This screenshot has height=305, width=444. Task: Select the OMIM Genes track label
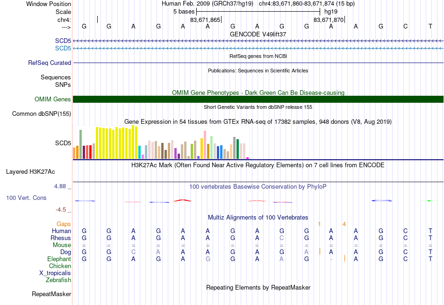[52, 99]
